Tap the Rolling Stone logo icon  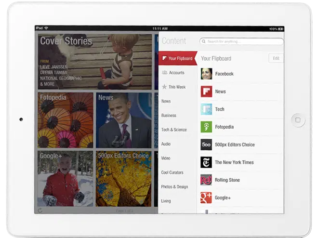tap(206, 180)
